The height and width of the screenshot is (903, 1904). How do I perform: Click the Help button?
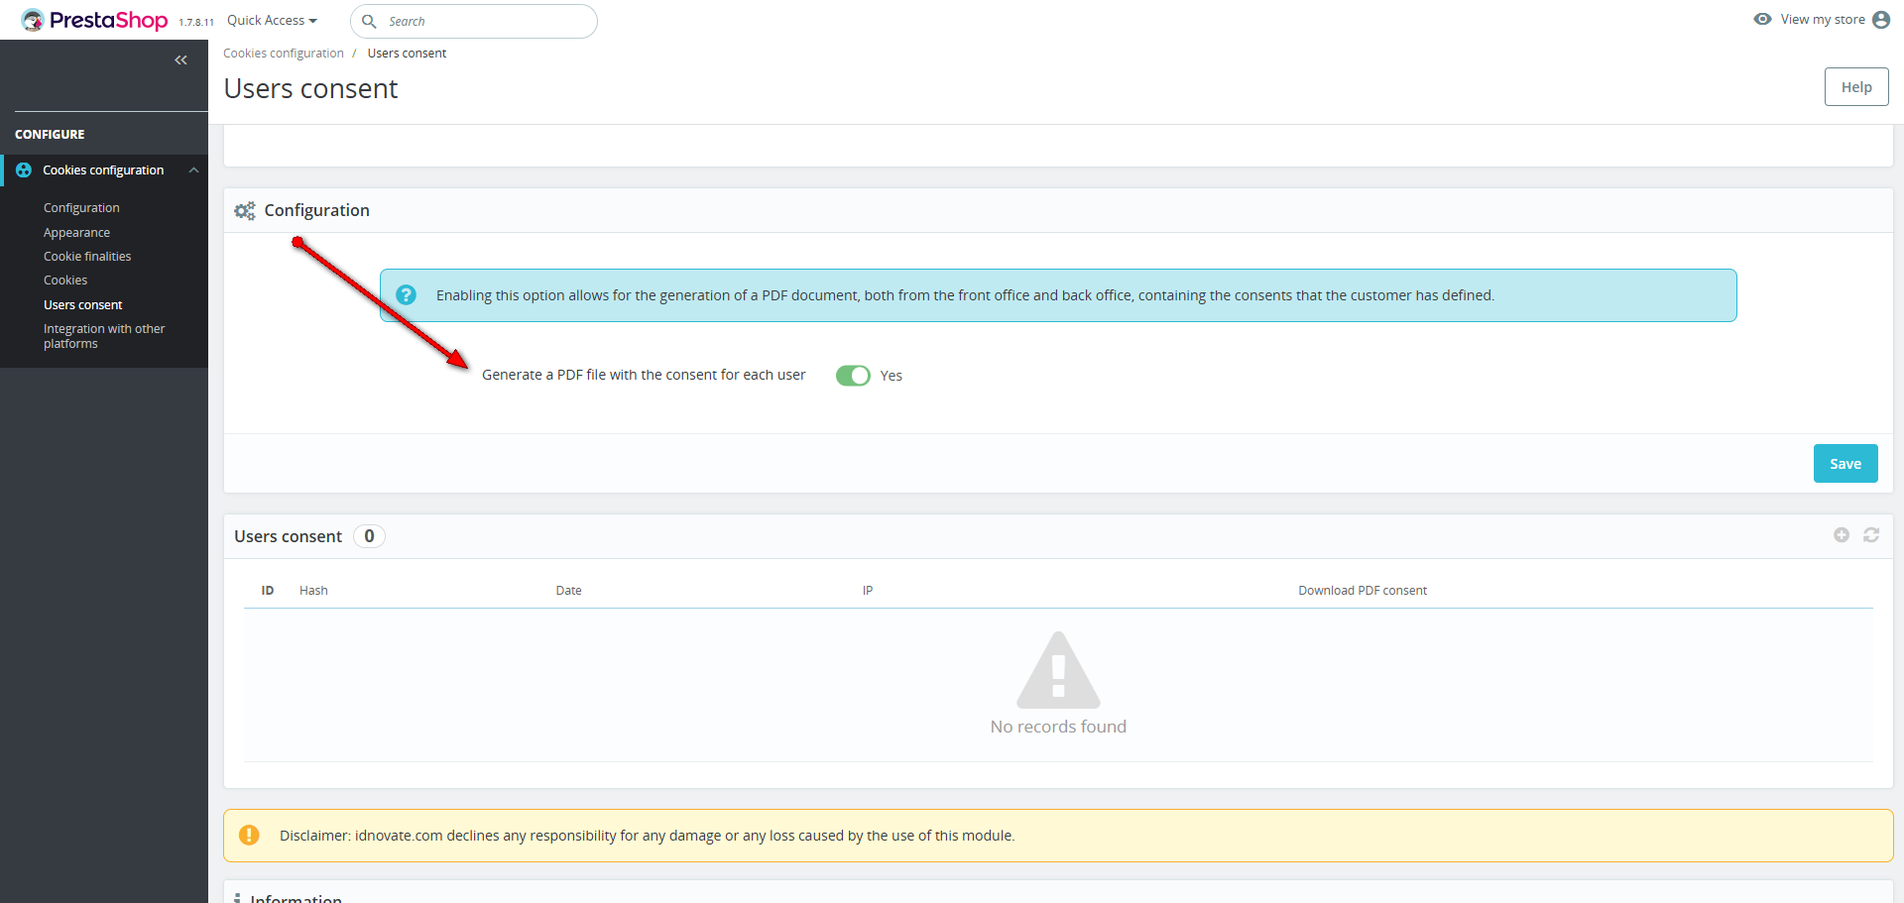1856,87
